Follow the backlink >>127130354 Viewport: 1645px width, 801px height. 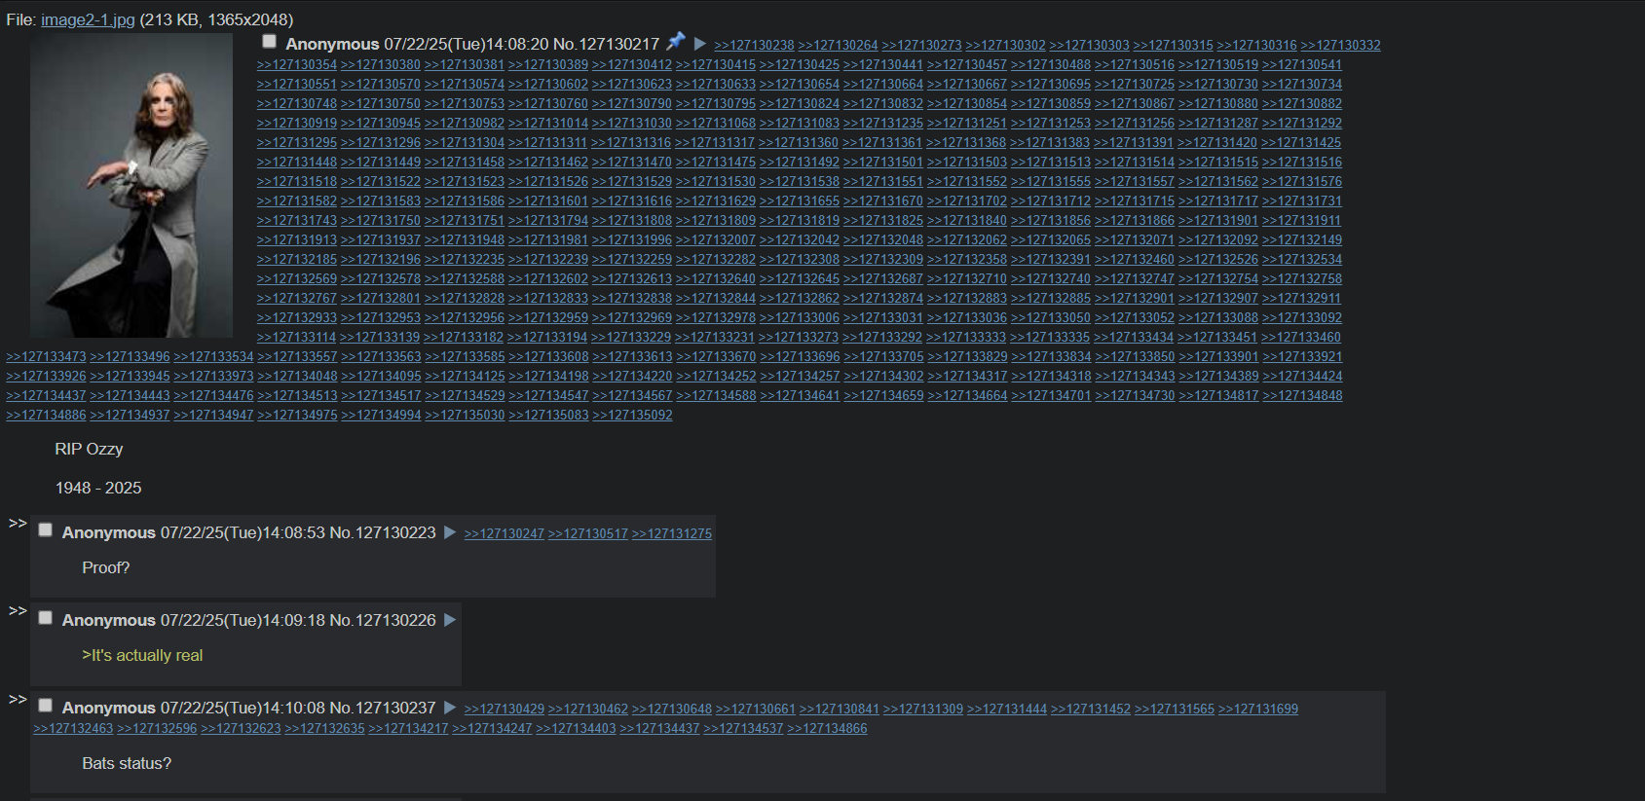[x=297, y=65]
